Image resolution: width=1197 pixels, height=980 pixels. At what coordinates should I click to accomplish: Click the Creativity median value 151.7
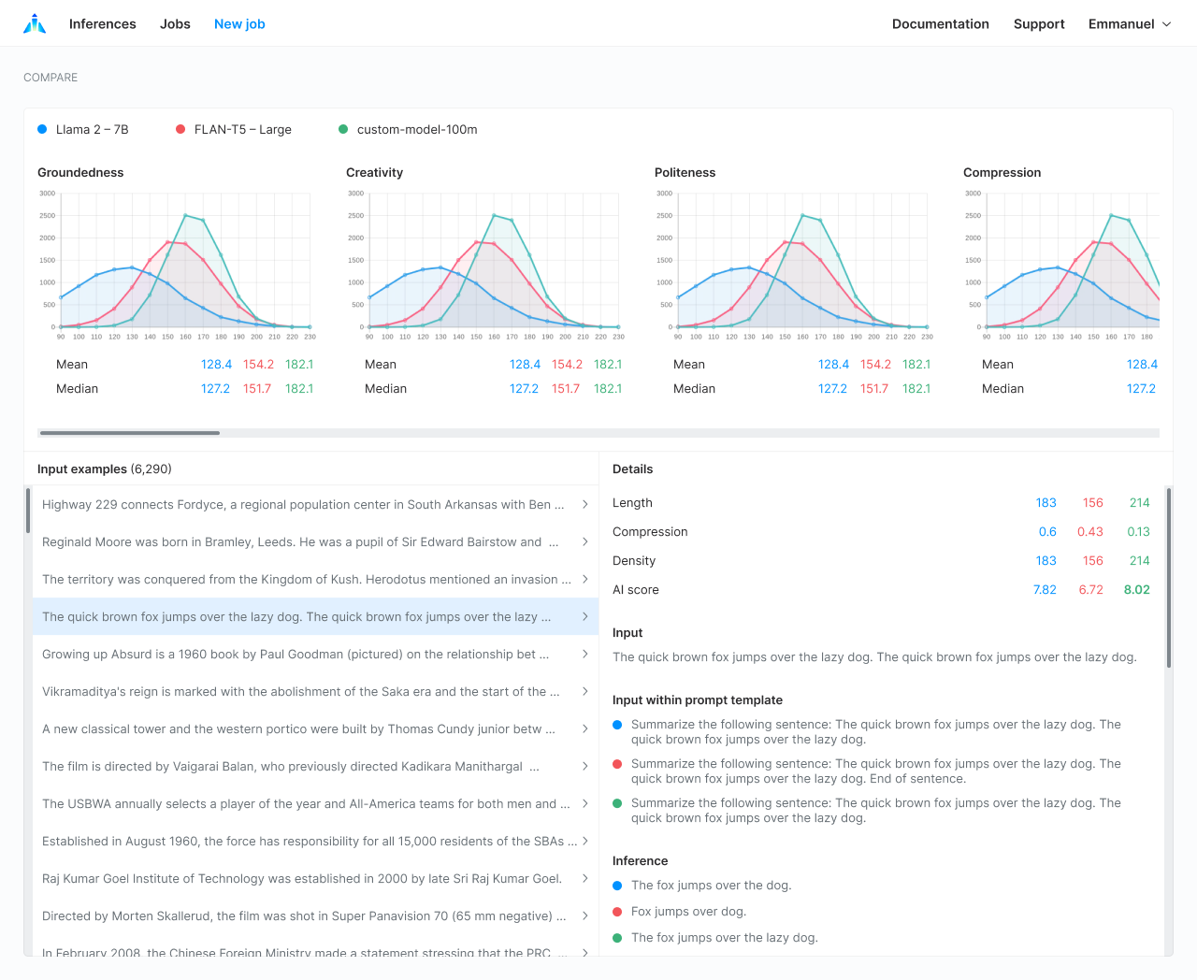point(565,389)
